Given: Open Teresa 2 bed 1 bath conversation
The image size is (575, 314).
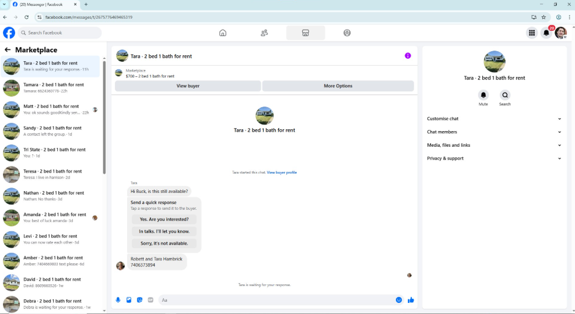Looking at the screenshot, I should click(x=50, y=174).
